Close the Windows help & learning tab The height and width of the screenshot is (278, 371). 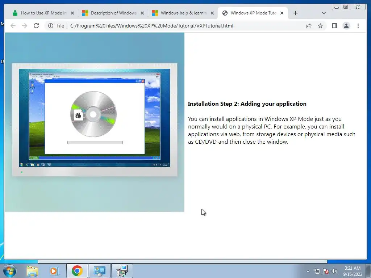pos(212,13)
